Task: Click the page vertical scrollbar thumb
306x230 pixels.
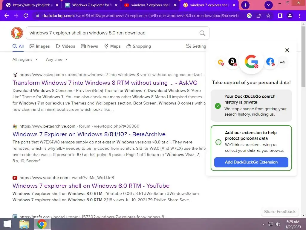Action: click(x=303, y=57)
